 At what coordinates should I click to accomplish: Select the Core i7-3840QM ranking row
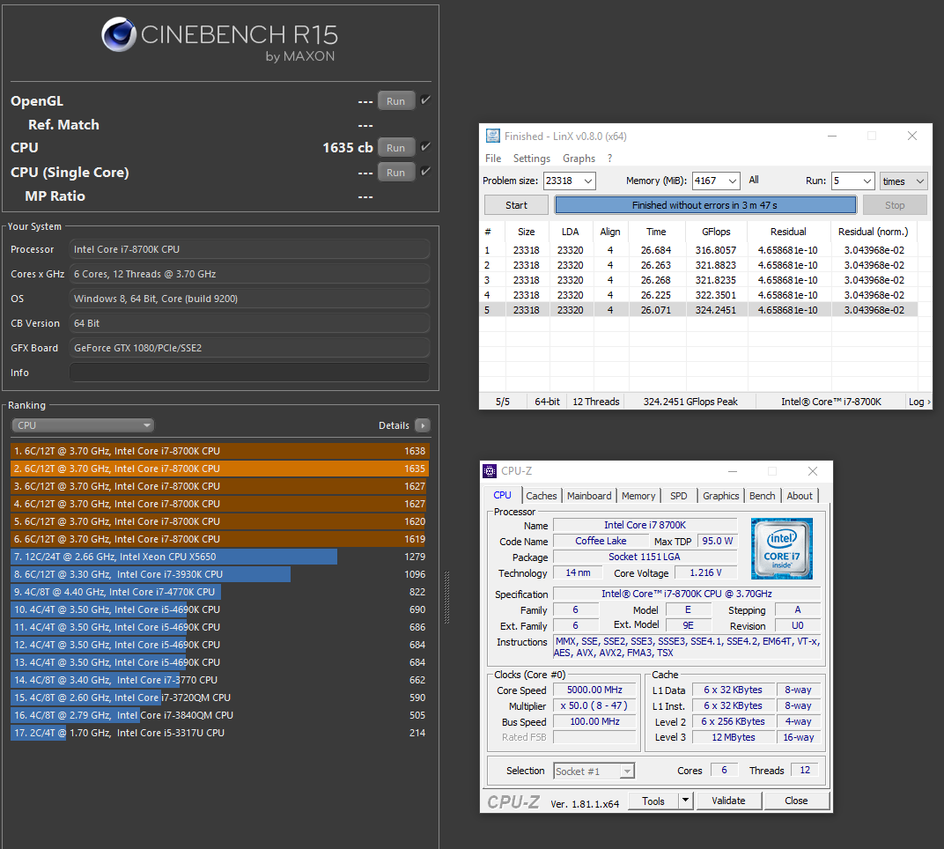click(219, 715)
